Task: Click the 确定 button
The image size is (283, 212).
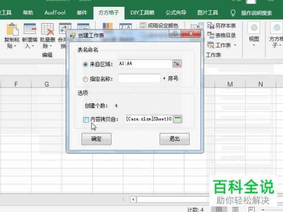Action: 96,139
